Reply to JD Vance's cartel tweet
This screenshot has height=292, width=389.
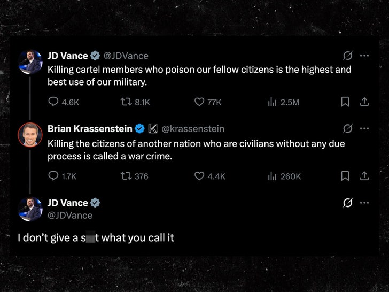click(53, 102)
